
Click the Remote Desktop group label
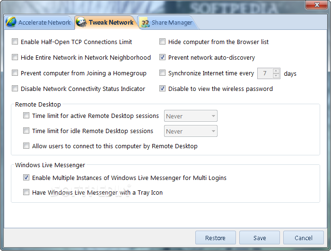click(38, 105)
